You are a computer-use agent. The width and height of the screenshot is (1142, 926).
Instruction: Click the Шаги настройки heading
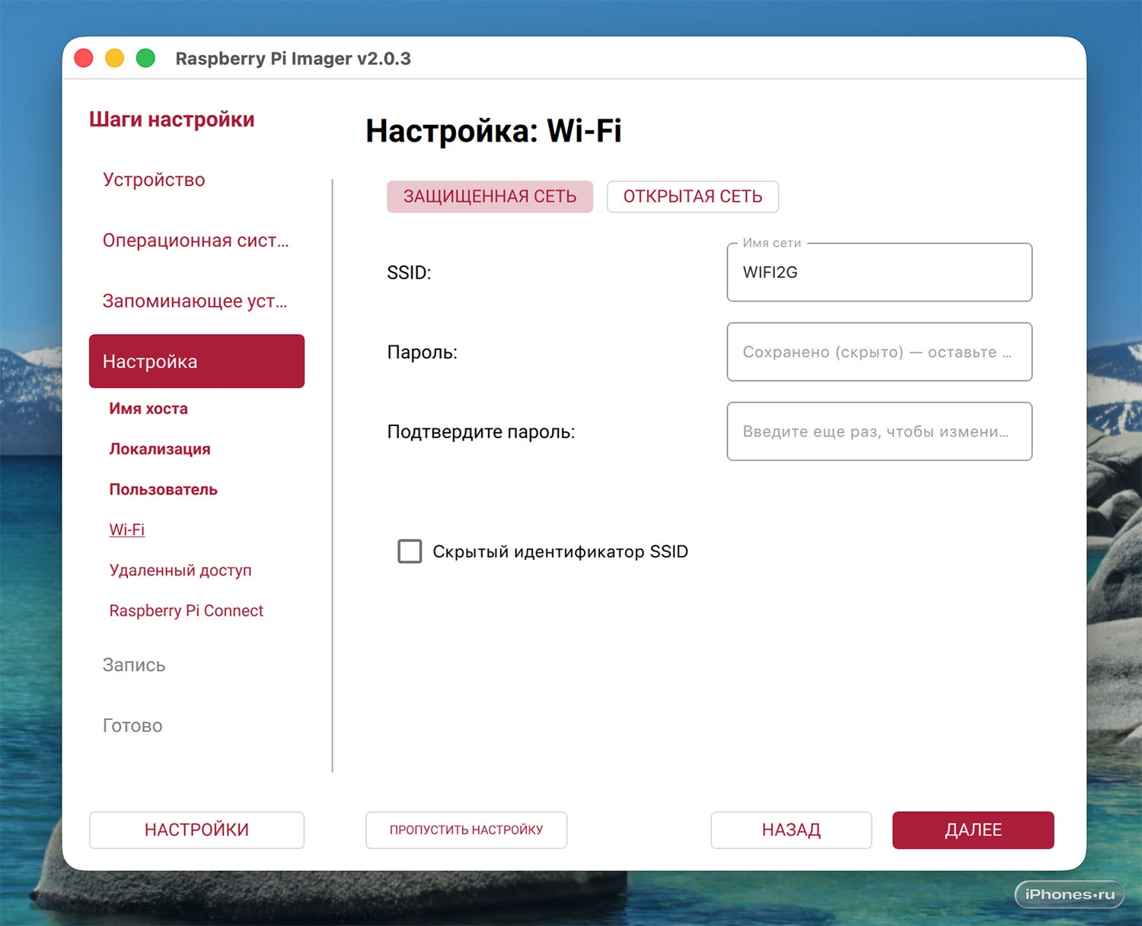(172, 119)
